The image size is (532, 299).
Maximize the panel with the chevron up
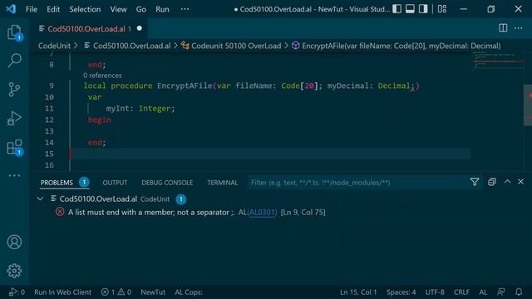click(508, 182)
